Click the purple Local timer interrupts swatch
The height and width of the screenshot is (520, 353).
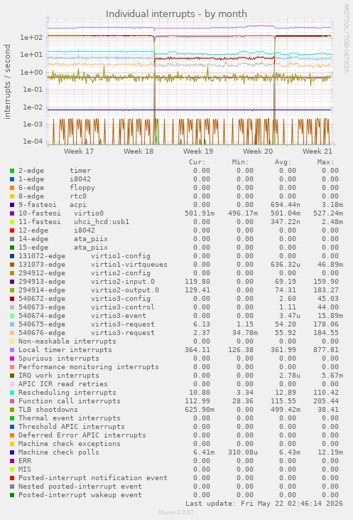(12, 350)
